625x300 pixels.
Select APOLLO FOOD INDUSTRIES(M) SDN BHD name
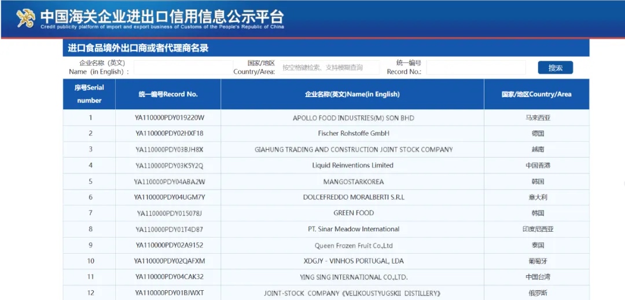pyautogui.click(x=353, y=118)
